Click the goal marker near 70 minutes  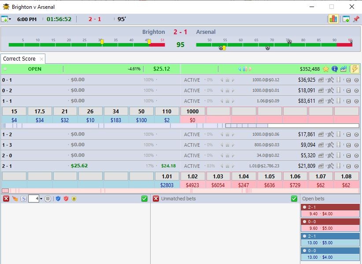(x=268, y=48)
